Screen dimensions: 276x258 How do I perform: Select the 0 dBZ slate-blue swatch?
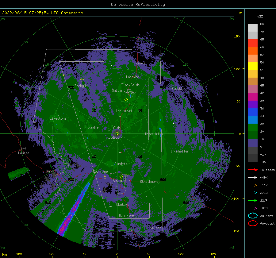253,143
